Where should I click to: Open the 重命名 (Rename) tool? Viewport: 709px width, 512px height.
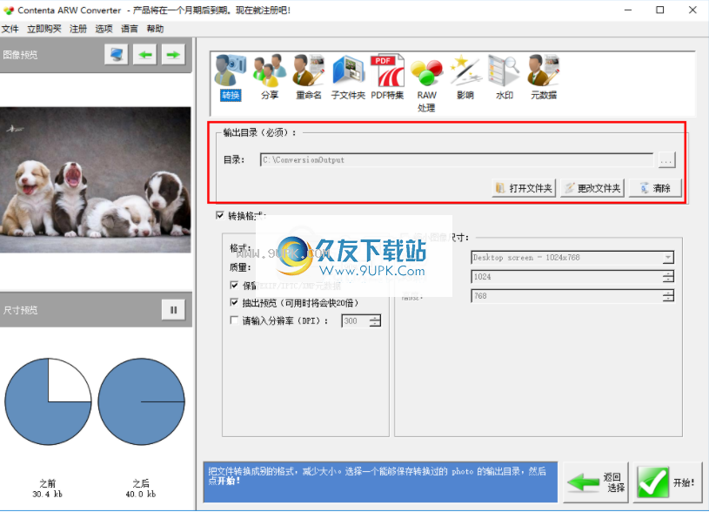(x=308, y=77)
